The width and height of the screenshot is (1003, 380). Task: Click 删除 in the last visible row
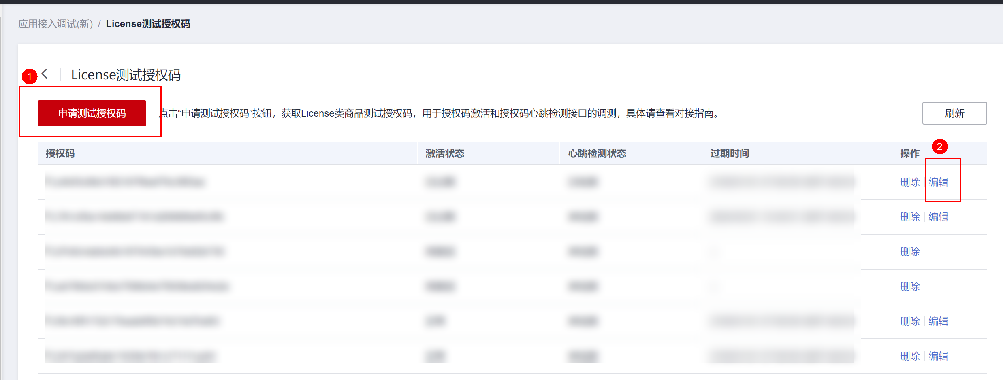point(909,356)
